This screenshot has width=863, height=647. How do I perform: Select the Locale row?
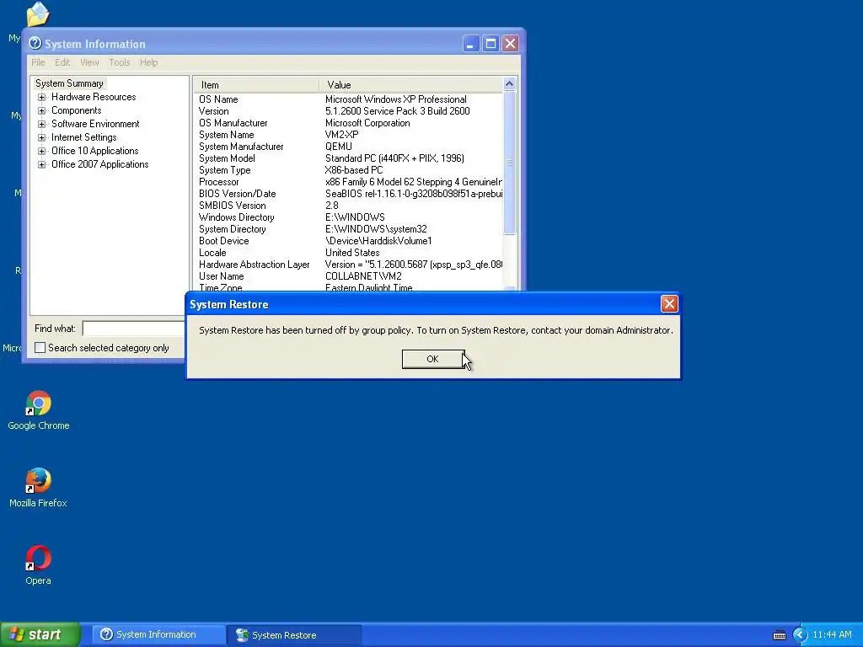point(348,253)
